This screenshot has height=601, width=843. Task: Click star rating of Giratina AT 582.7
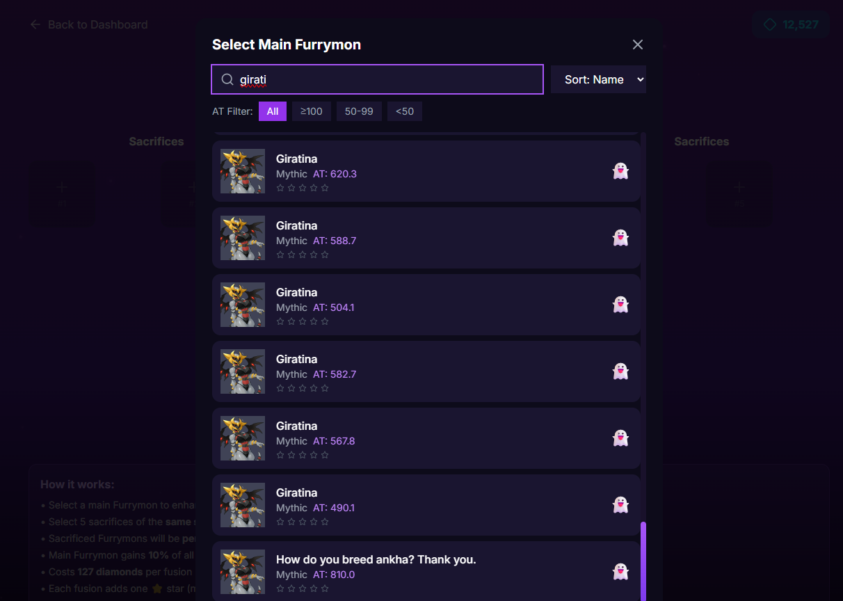pyautogui.click(x=303, y=388)
